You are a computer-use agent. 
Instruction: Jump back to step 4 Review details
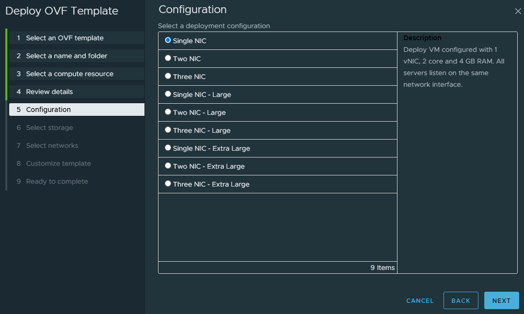click(49, 92)
